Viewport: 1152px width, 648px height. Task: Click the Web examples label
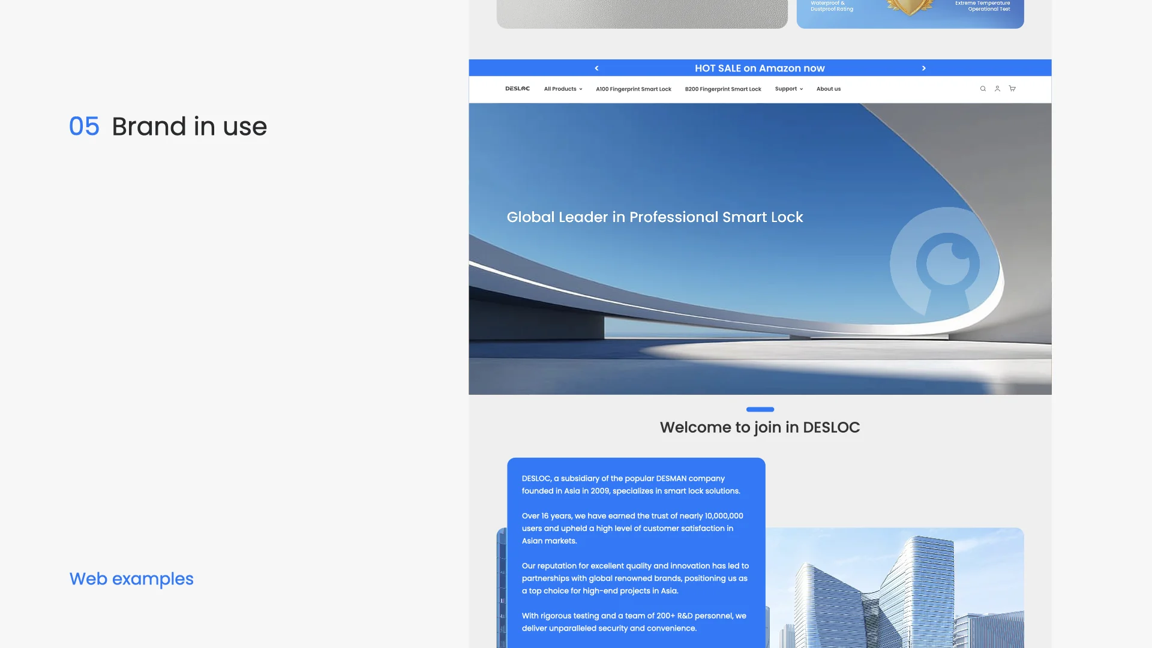(x=131, y=579)
